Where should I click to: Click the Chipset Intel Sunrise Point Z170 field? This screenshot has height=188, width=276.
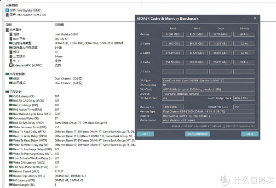208,116
